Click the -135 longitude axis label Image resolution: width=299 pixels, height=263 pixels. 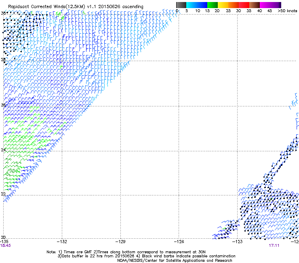pyautogui.click(x=4, y=242)
